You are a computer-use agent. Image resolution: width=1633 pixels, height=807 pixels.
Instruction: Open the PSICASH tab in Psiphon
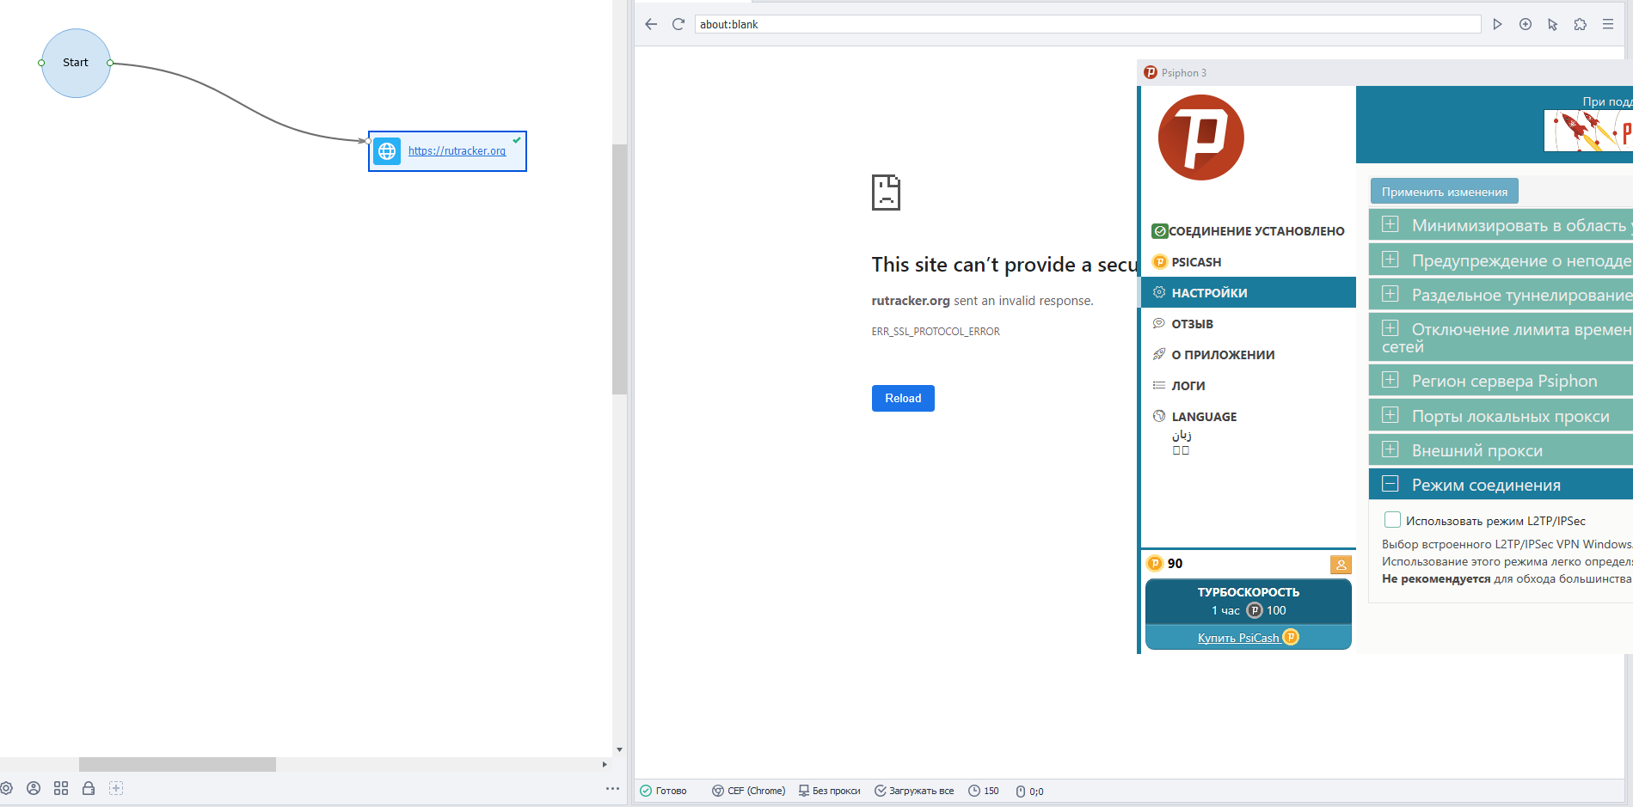tap(1249, 262)
